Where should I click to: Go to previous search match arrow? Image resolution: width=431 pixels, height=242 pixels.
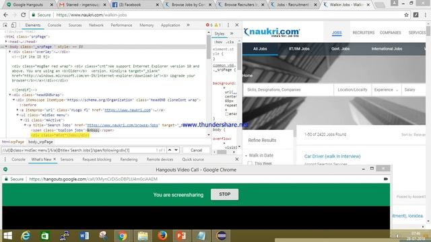coord(170,150)
